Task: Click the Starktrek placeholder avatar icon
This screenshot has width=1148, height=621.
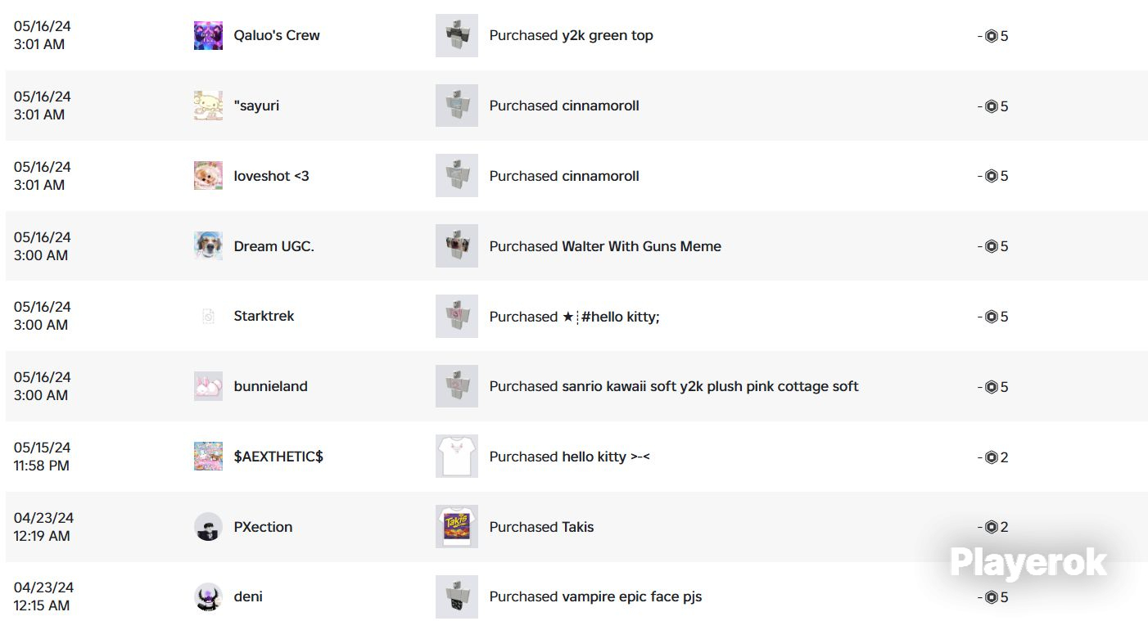Action: pos(208,316)
